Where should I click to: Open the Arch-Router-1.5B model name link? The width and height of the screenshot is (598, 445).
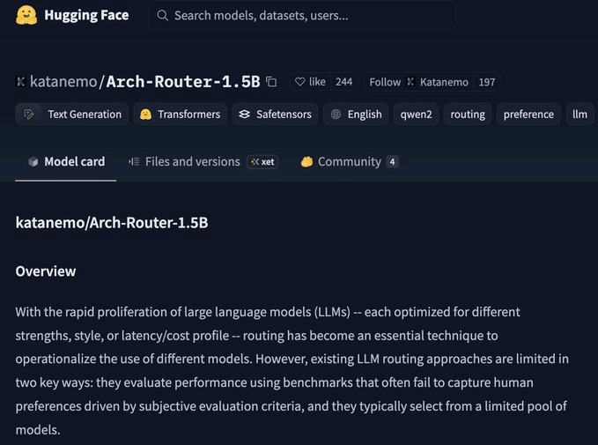tap(183, 82)
